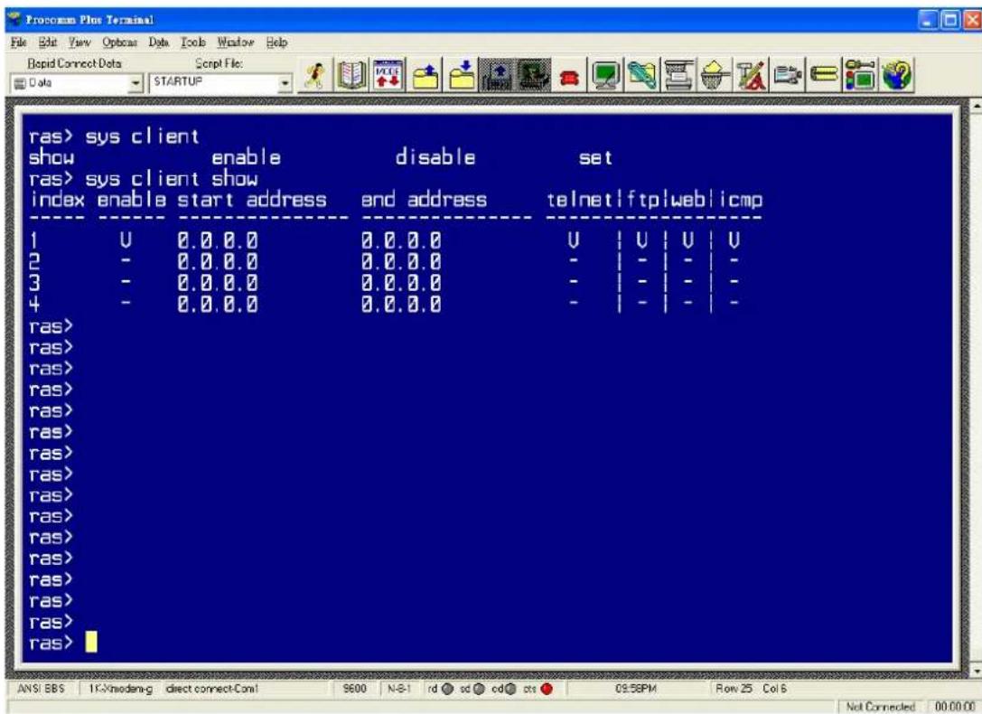Click the cd indicator light in status bar
This screenshot has height=714, width=982.
[510, 689]
